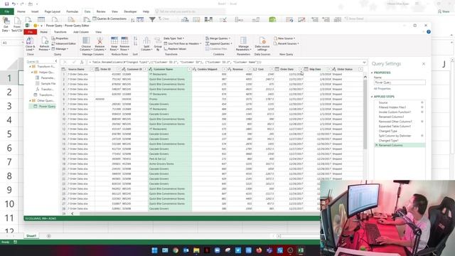Image resolution: width=455 pixels, height=256 pixels.
Task: Click the Group By icon
Action: [x=158, y=41]
